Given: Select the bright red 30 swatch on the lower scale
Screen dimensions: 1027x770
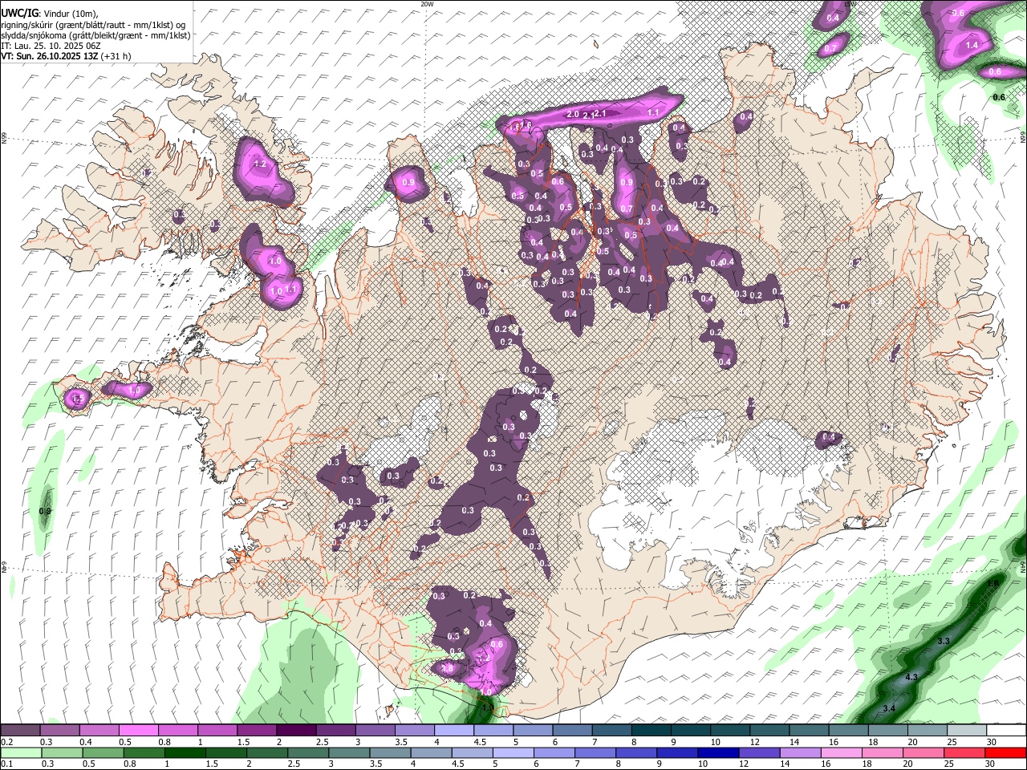Looking at the screenshot, I should 1006,752.
